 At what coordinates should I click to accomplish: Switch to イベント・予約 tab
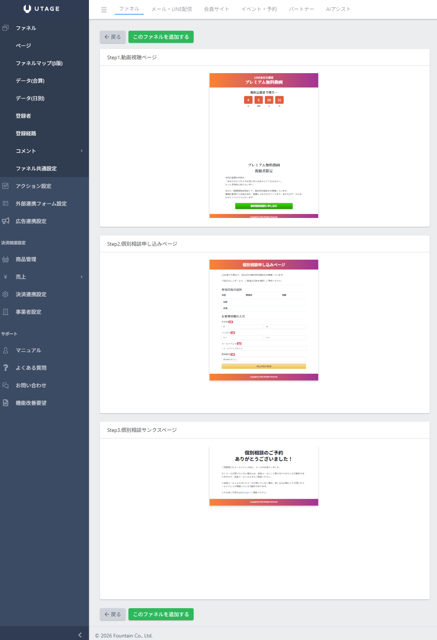(259, 9)
